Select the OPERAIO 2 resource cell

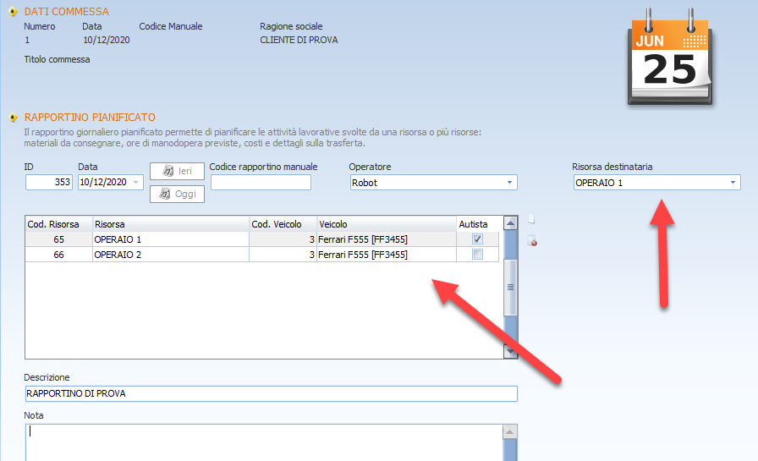pos(171,254)
